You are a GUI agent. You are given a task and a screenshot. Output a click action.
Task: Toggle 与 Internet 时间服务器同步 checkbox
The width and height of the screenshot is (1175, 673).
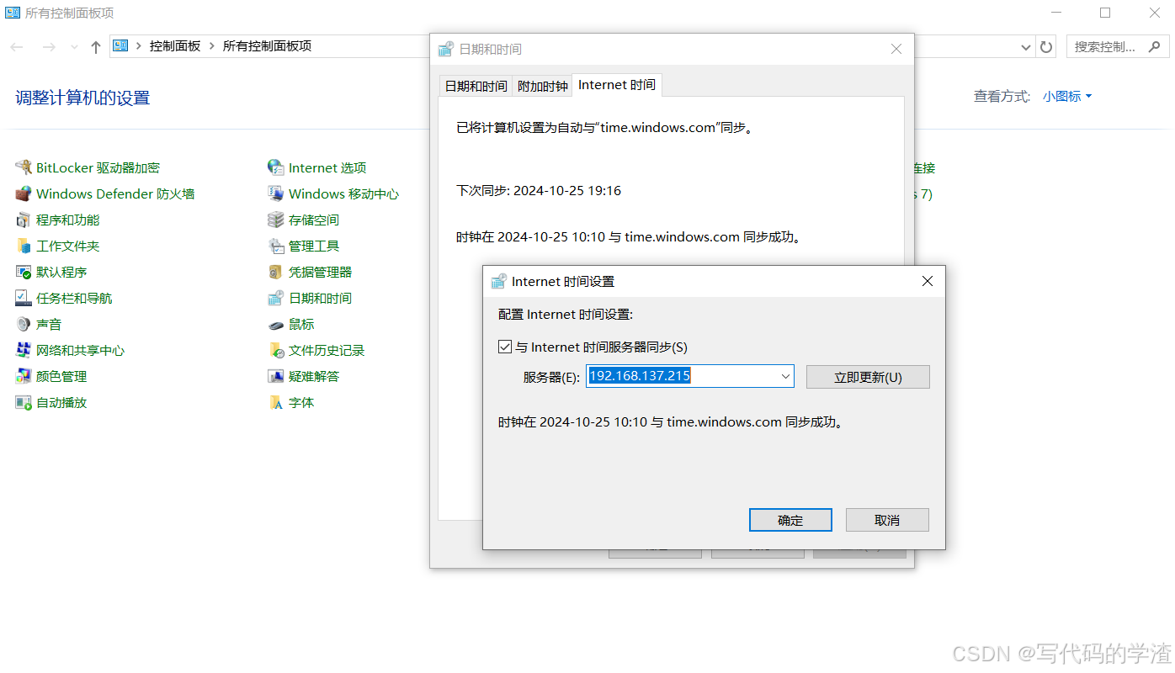(505, 347)
